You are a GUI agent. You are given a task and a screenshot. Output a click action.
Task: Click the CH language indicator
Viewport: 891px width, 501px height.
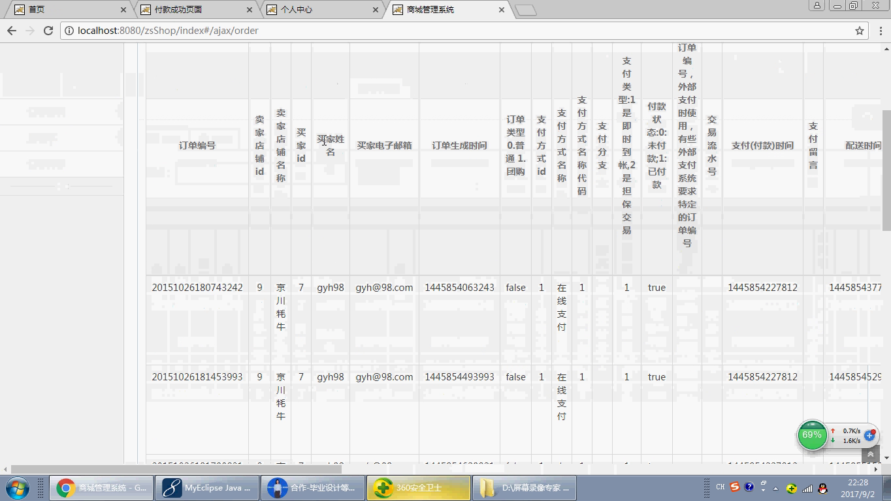tap(720, 487)
